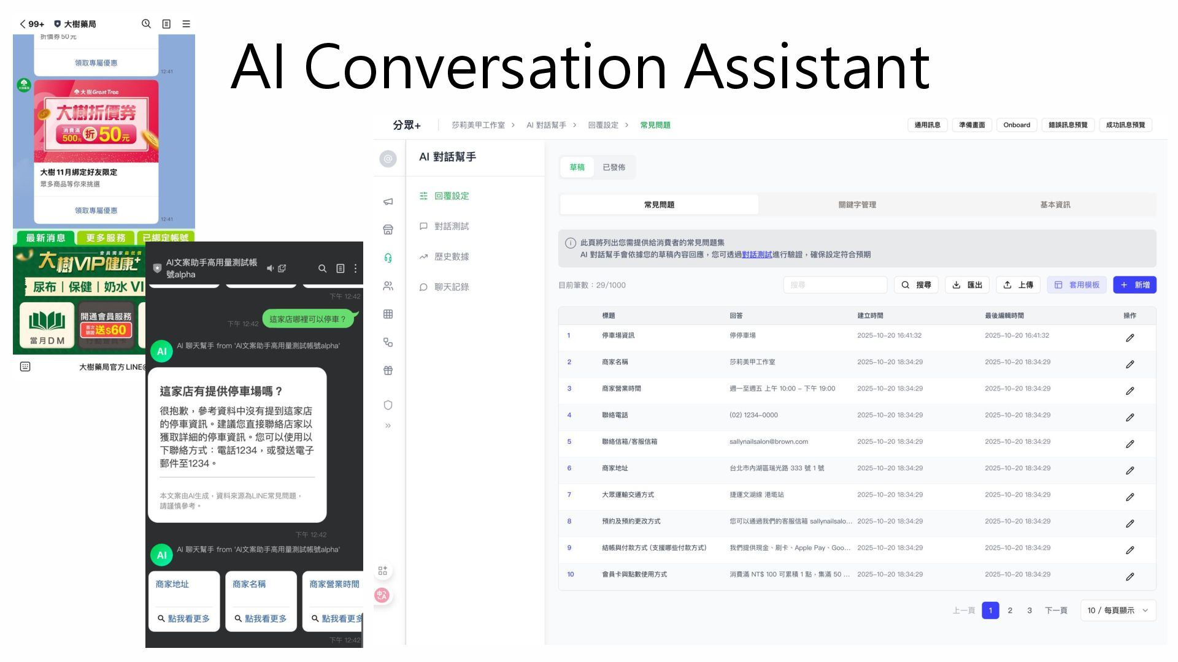Switch to 關鍵字管理 tab
Screen dimensions: 1178x662
coord(857,205)
